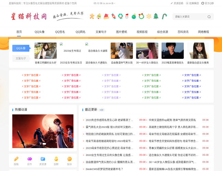Click the 合作 purple rings icon
This screenshot has height=171, width=222.
point(29,159)
